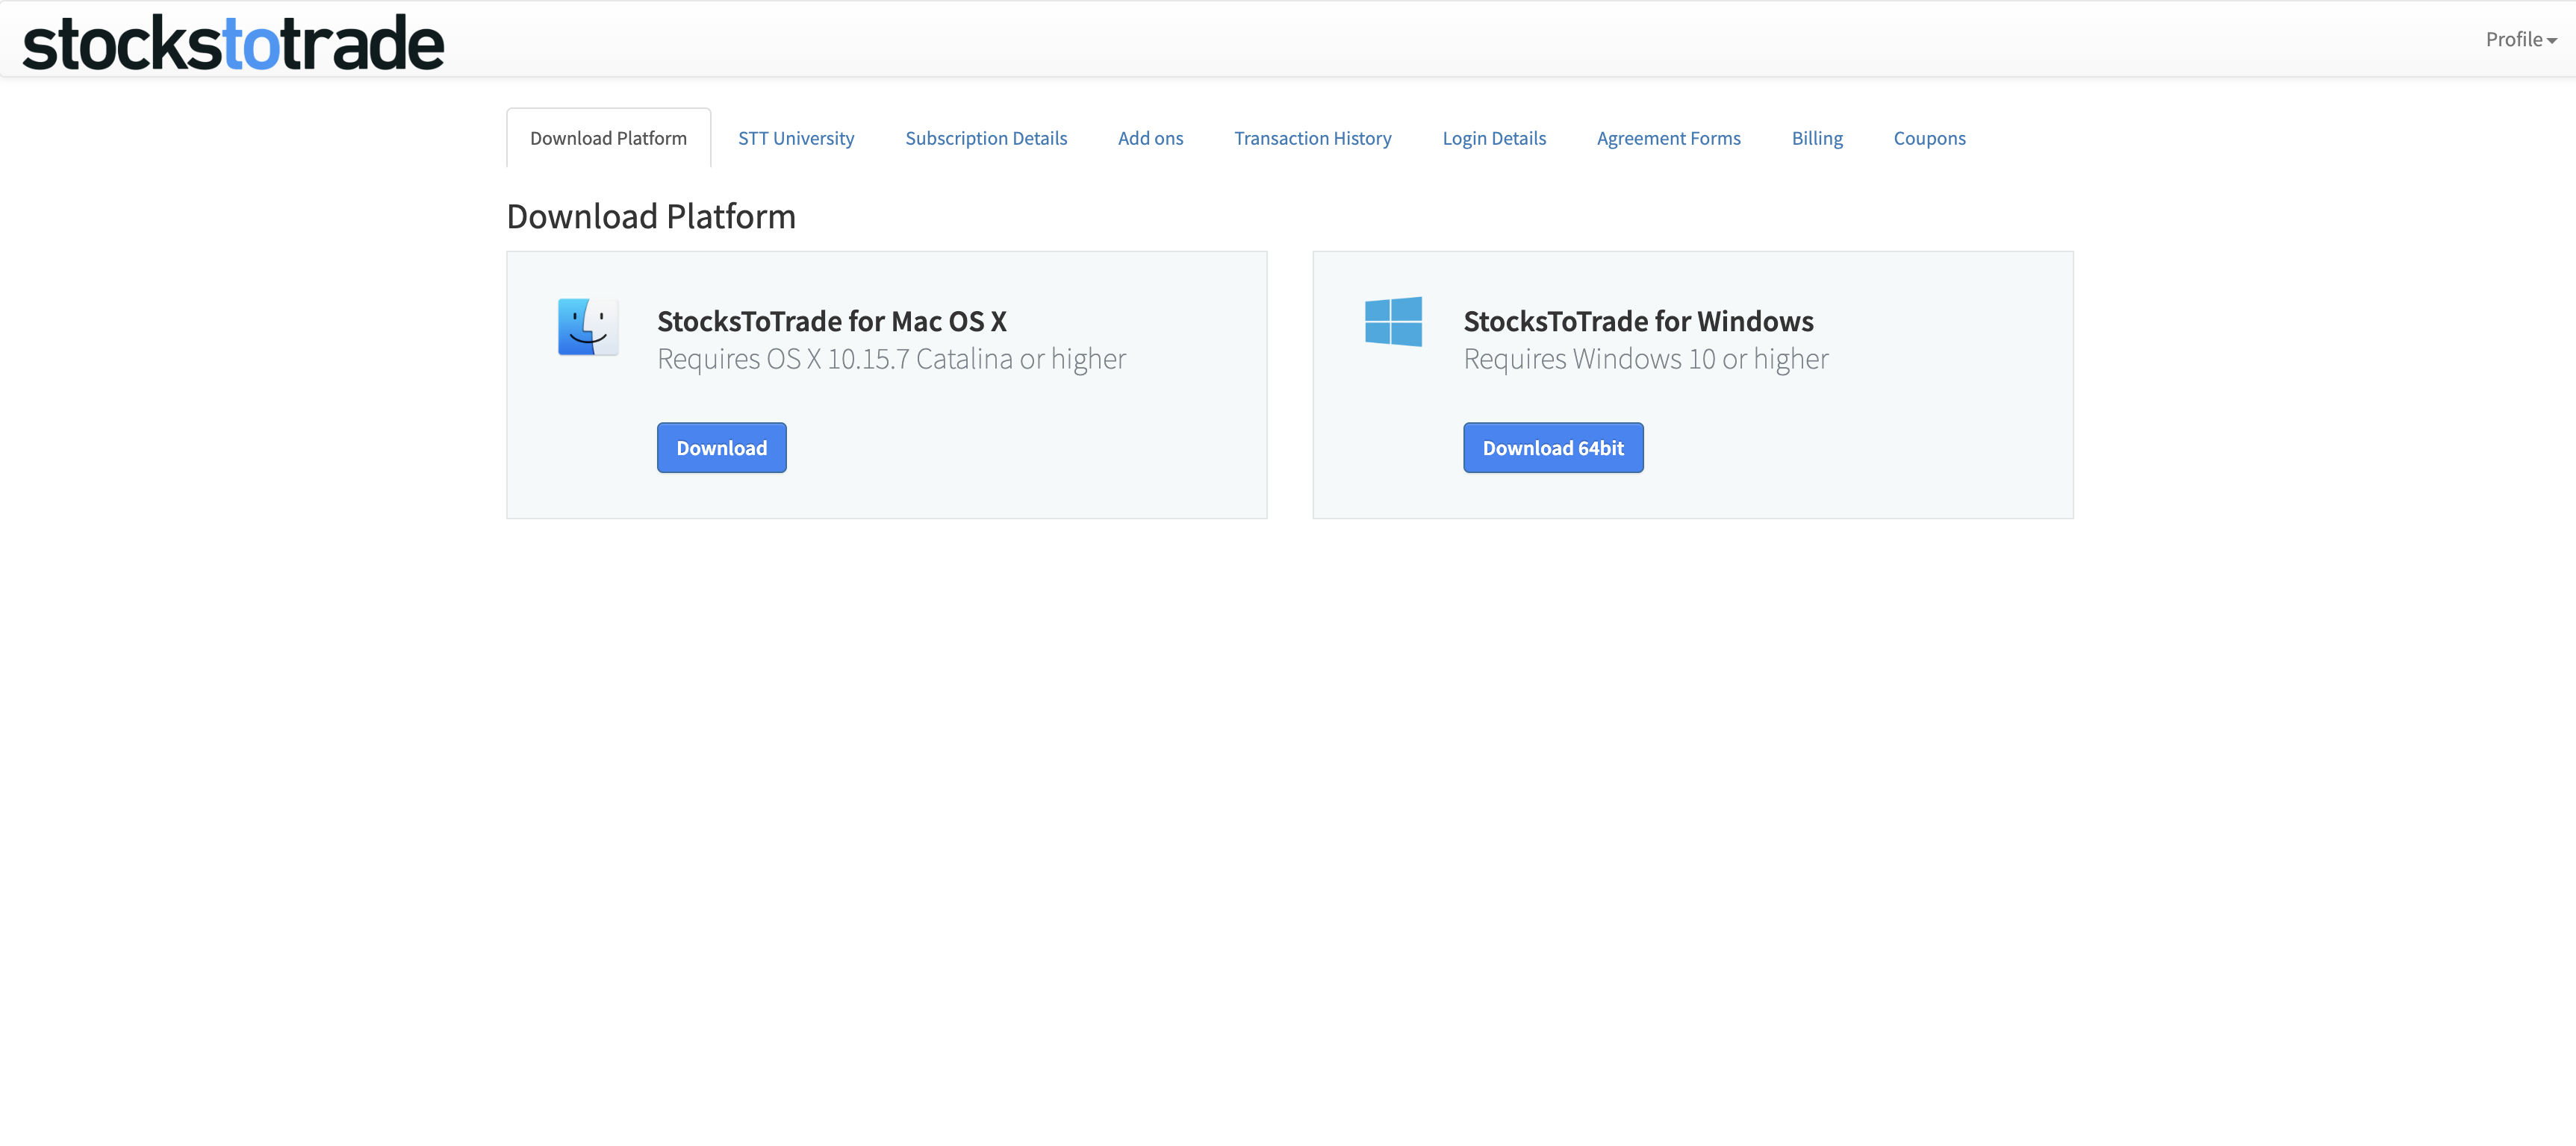Image resolution: width=2576 pixels, height=1146 pixels.
Task: Click the OS X 10.15.7 Catalina requirement text
Action: click(x=891, y=359)
